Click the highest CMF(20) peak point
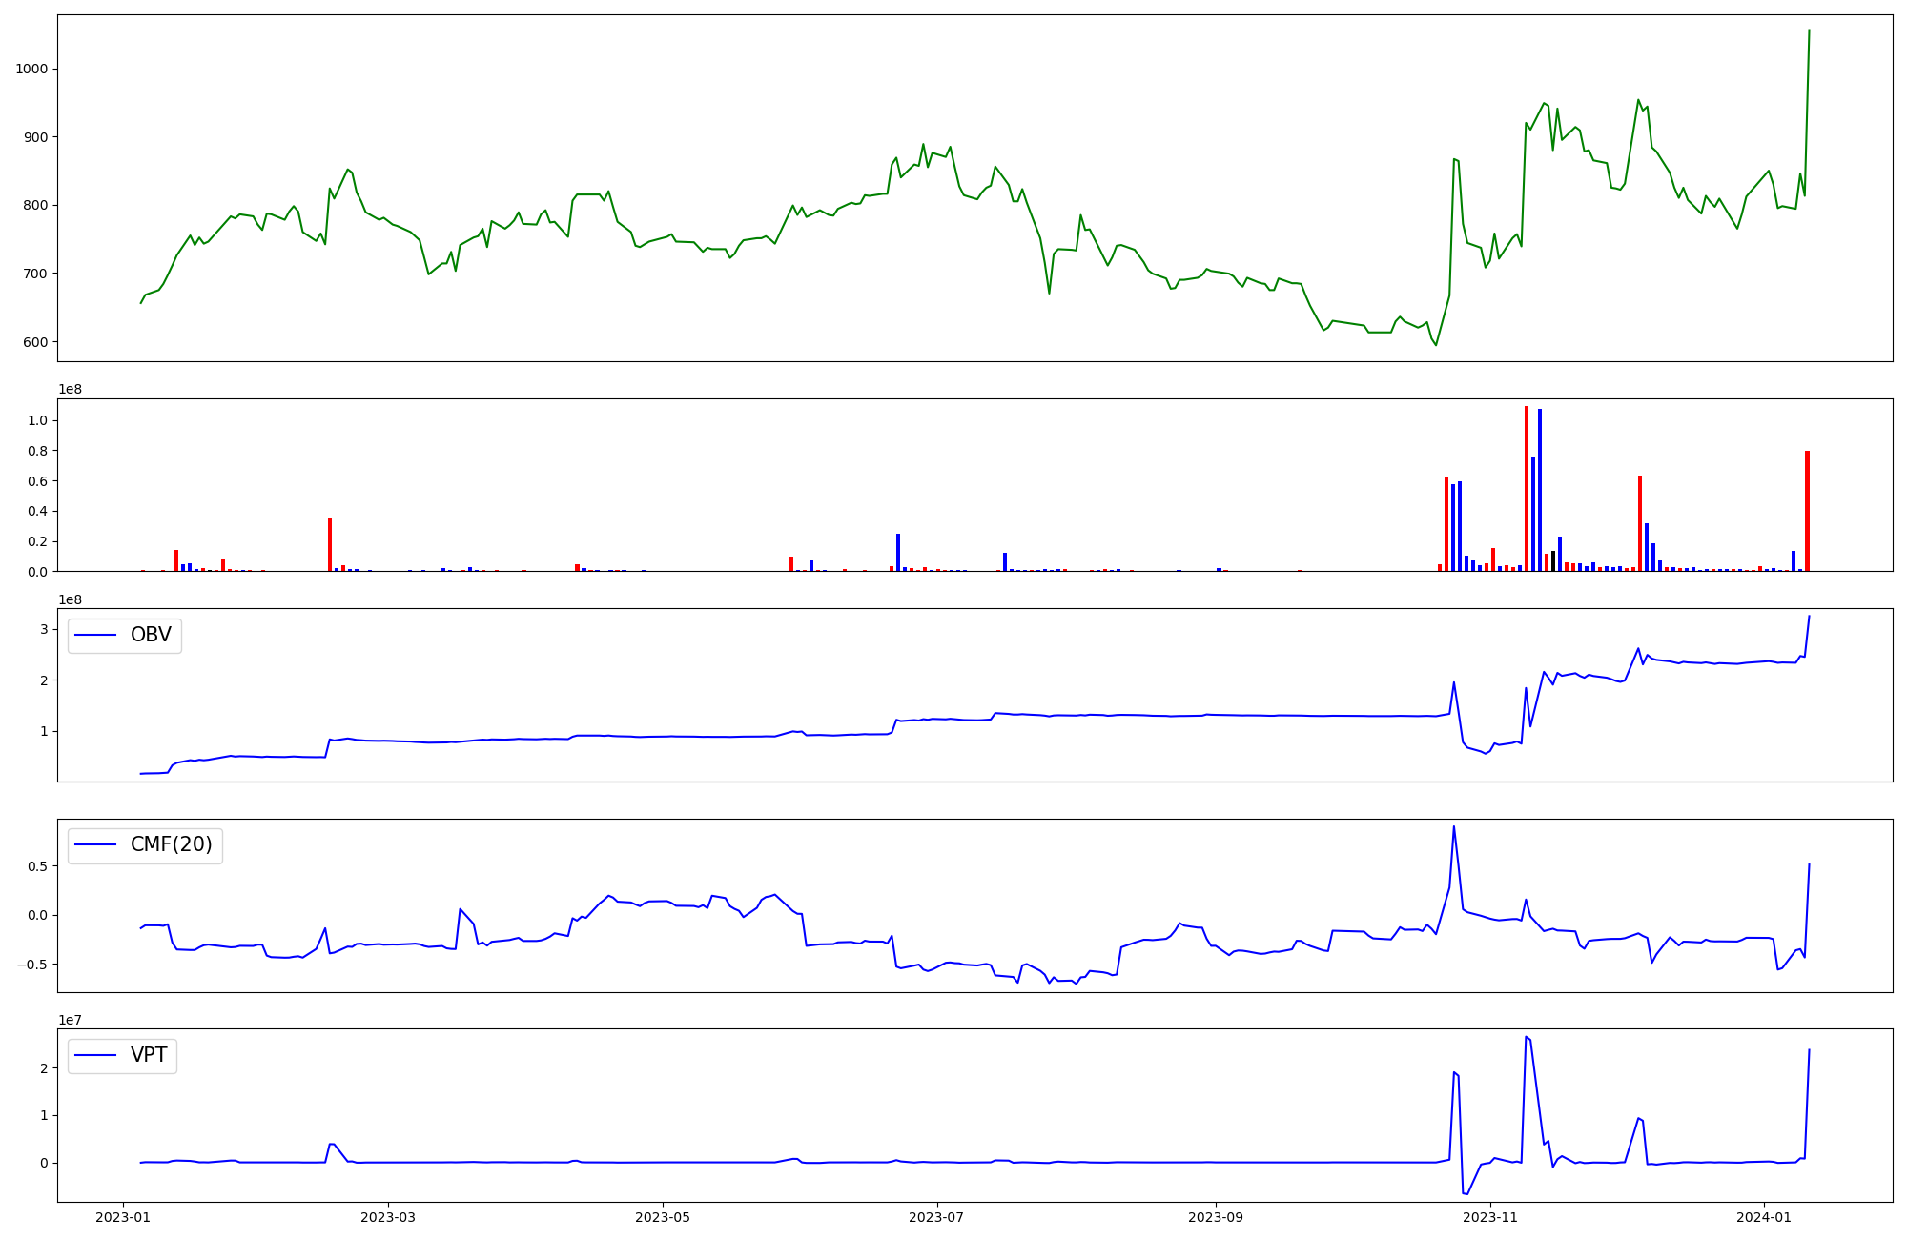 point(1453,826)
